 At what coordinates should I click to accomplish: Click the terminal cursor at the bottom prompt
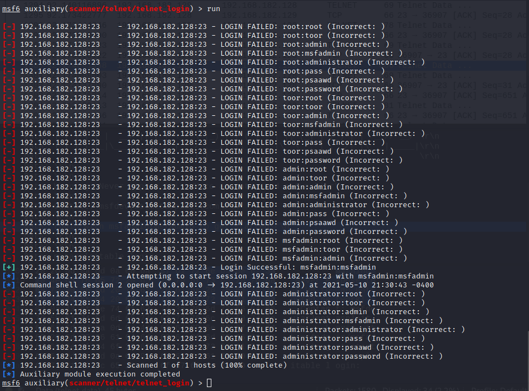tap(209, 383)
